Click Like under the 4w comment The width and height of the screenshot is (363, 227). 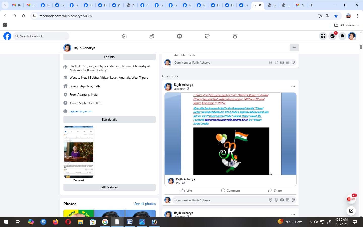[x=183, y=55]
